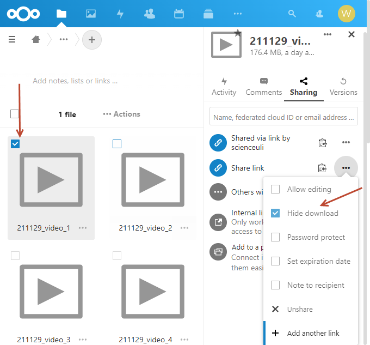Click the share recipient name input field

(x=283, y=117)
